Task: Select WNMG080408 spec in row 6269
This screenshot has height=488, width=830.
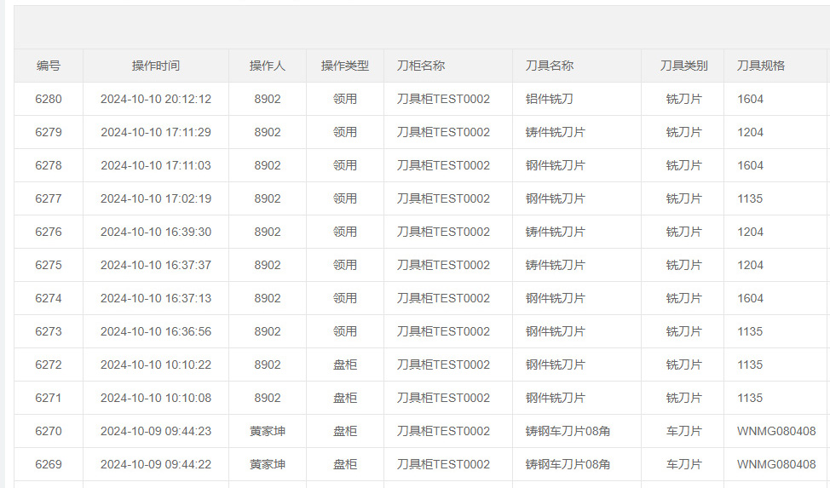Action: pyautogui.click(x=776, y=465)
